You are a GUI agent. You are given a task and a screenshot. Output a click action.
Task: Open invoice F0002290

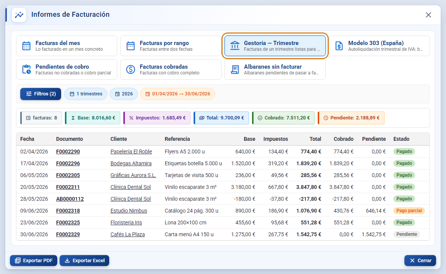[68, 152]
